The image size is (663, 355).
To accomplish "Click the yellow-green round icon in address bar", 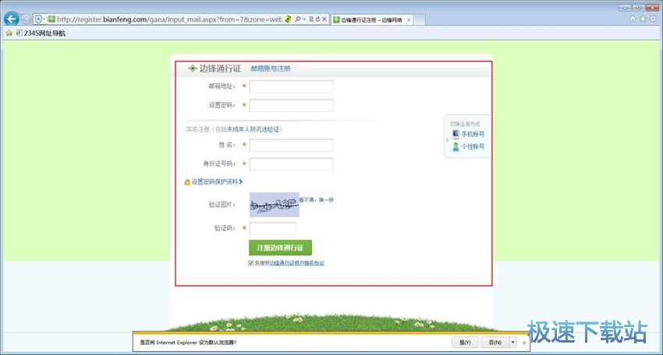I will coord(288,19).
